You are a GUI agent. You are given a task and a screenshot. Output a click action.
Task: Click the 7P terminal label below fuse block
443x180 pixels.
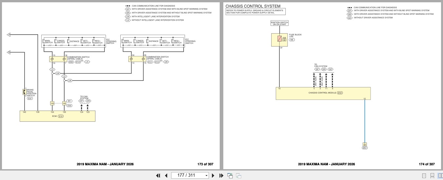[281, 48]
